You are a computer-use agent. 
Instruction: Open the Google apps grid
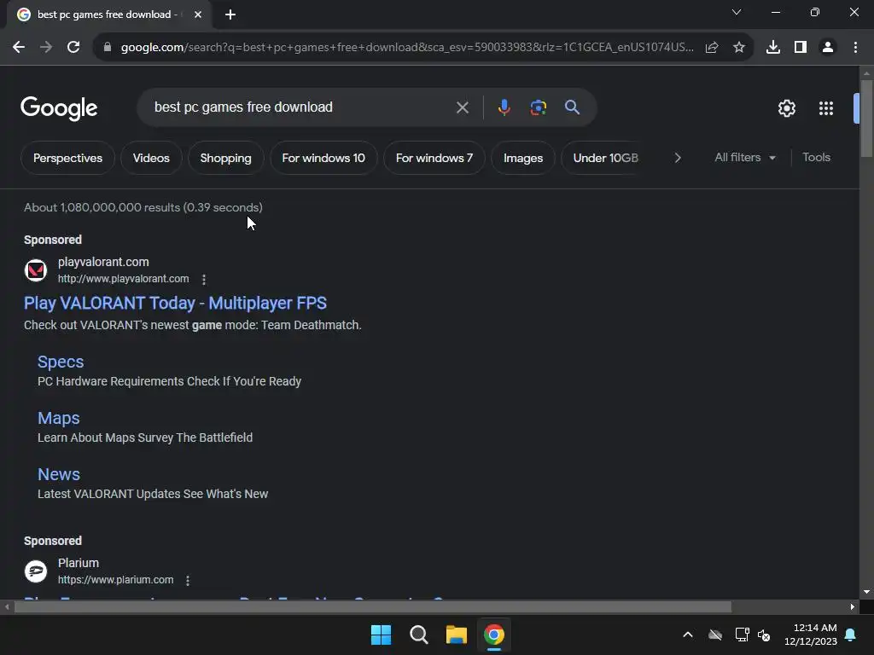click(825, 108)
